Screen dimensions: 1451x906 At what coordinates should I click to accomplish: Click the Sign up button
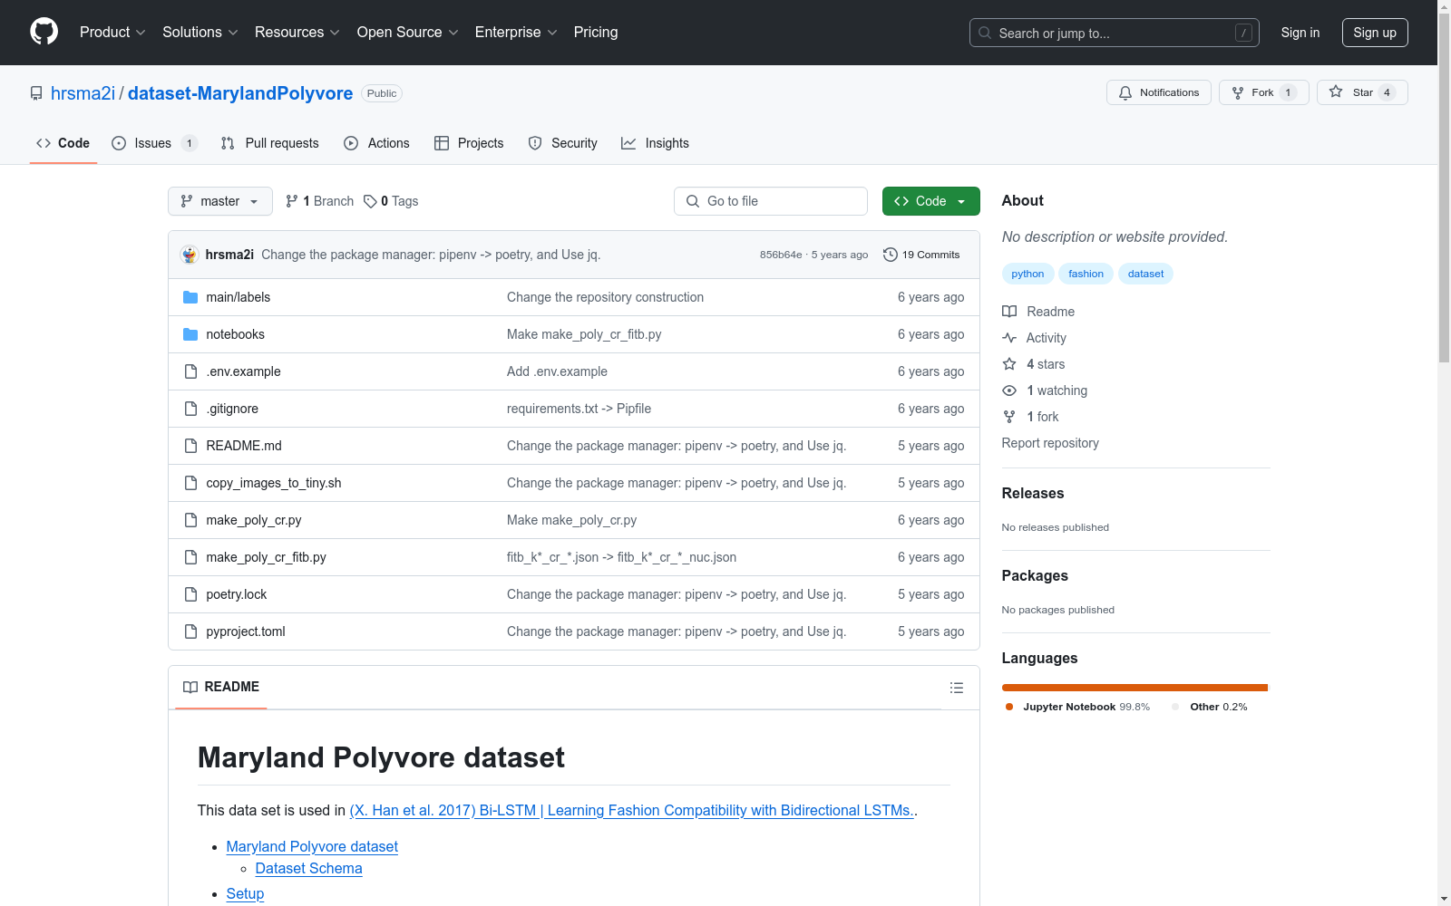(1375, 33)
